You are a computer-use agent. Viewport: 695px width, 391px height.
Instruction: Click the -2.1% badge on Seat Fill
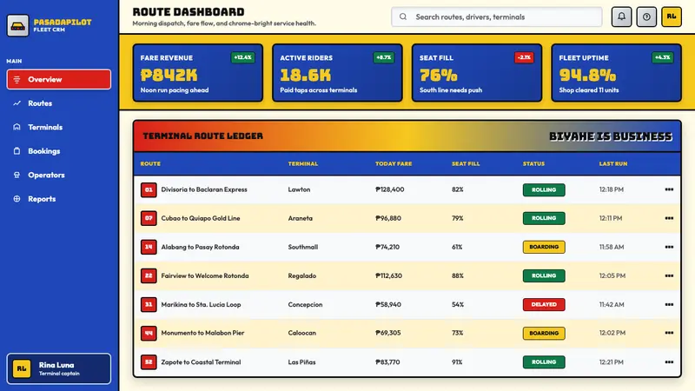[524, 57]
